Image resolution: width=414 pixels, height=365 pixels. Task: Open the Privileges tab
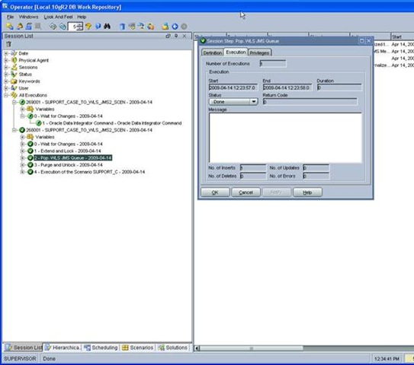pyautogui.click(x=259, y=52)
